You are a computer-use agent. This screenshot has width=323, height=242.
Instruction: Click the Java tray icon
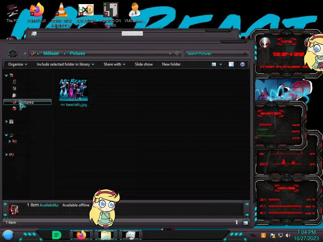(x=263, y=235)
